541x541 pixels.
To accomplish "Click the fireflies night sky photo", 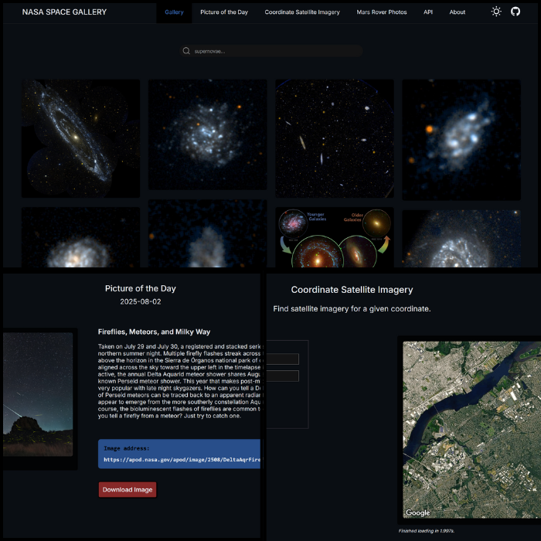I will (x=38, y=394).
